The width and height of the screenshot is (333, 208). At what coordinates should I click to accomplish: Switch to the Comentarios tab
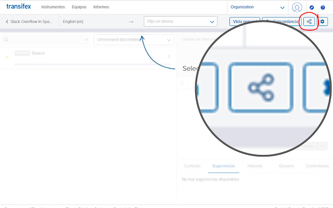coord(317,166)
